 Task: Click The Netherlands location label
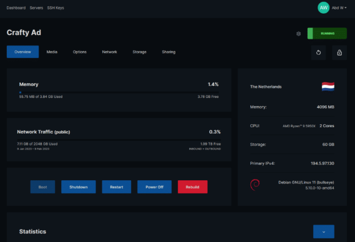click(x=266, y=87)
